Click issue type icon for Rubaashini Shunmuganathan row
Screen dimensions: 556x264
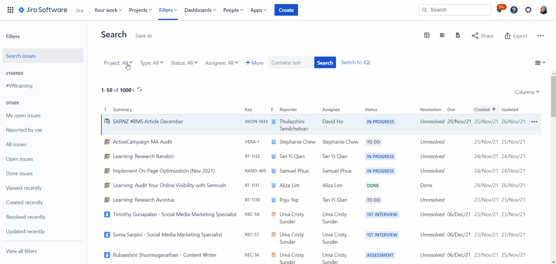click(107, 255)
